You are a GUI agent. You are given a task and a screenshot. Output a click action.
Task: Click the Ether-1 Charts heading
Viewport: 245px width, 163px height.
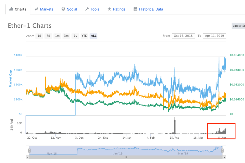(30, 26)
